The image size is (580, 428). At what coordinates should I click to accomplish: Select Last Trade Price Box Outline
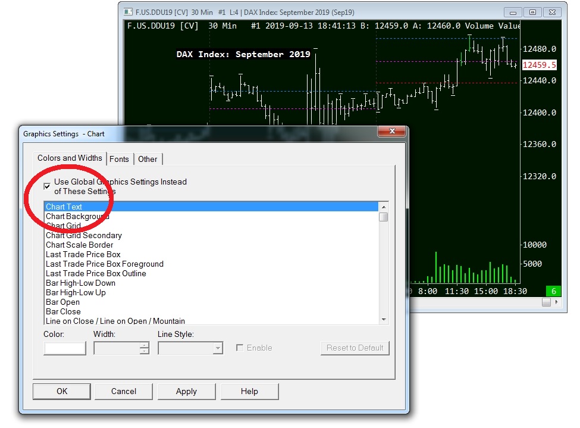pos(211,274)
